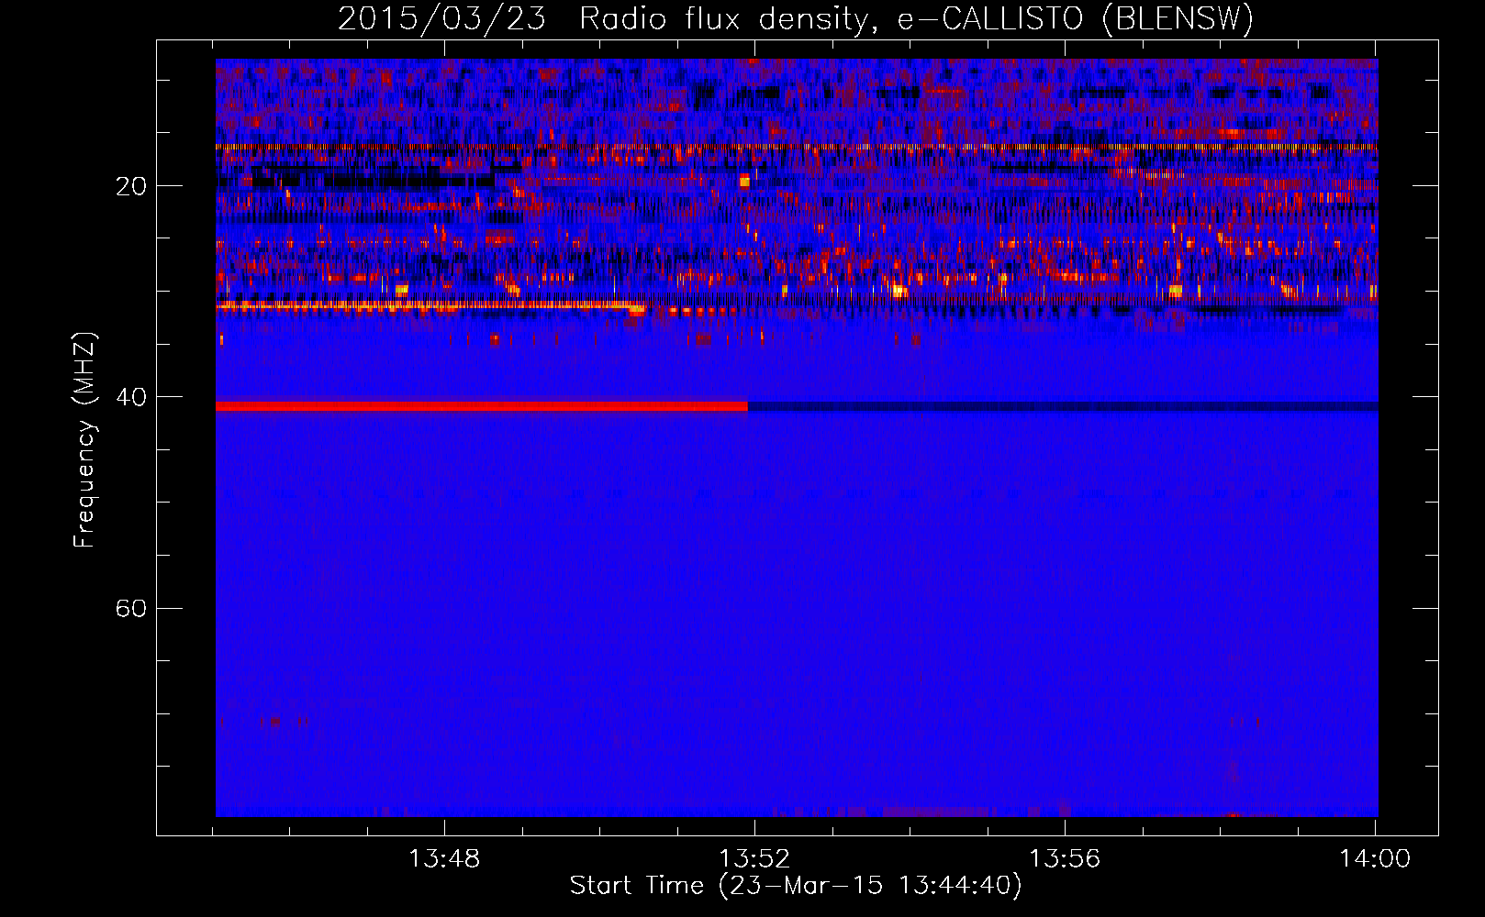The image size is (1485, 917).
Task: Click the dotted yellow horizontal line near 16 MHz
Action: [797, 147]
